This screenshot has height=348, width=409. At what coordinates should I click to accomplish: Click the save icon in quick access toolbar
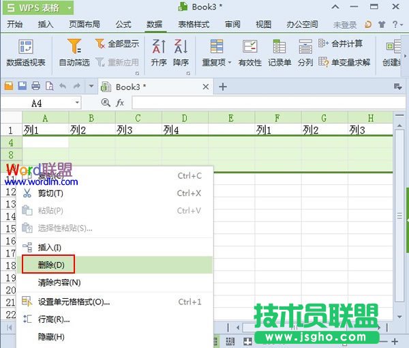click(x=22, y=86)
